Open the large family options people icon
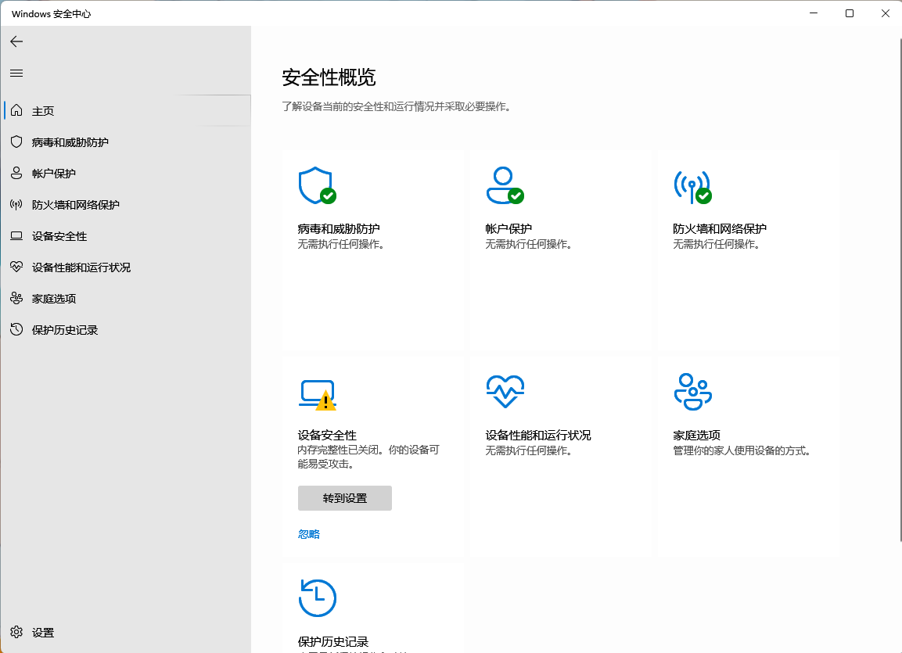This screenshot has width=902, height=653. (692, 392)
